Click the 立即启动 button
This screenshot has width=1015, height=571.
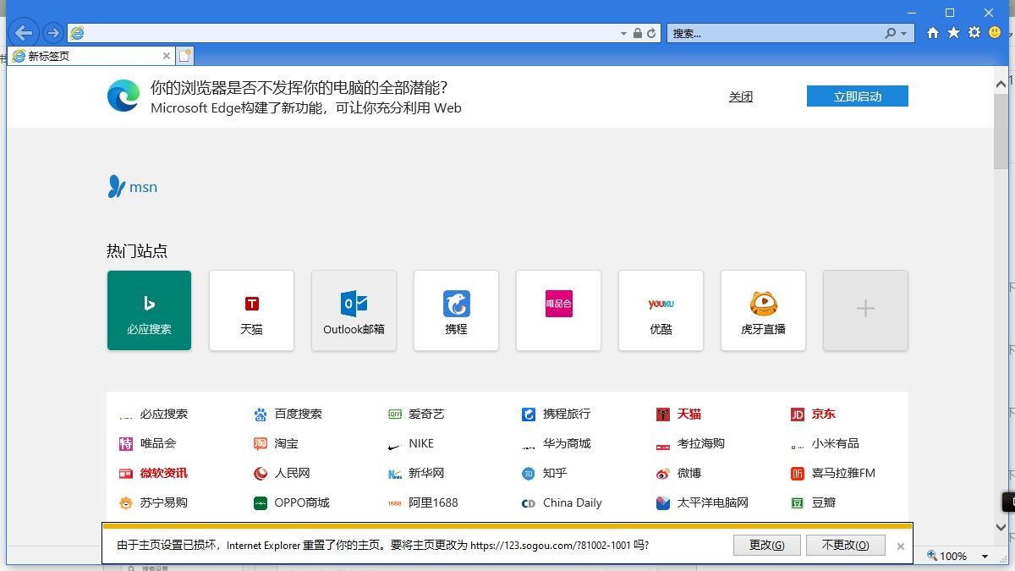coord(857,96)
